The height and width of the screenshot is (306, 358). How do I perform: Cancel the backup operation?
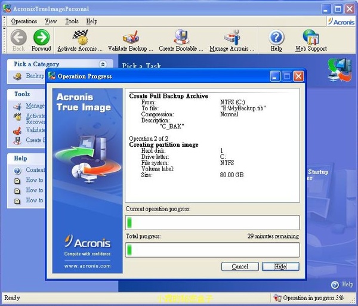tap(240, 267)
